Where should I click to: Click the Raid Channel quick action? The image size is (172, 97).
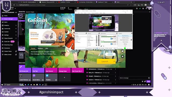[x=51, y=70]
